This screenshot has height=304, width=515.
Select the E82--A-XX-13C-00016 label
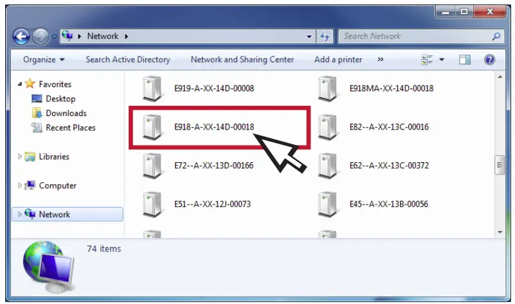point(389,127)
